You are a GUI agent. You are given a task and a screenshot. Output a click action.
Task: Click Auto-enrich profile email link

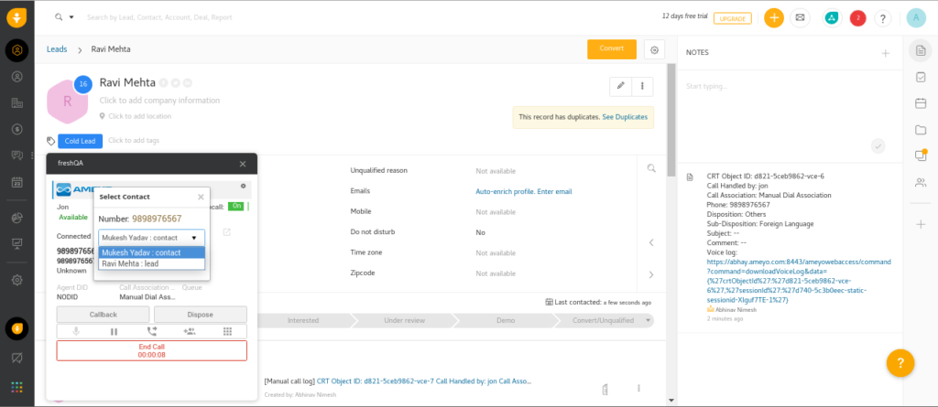523,192
